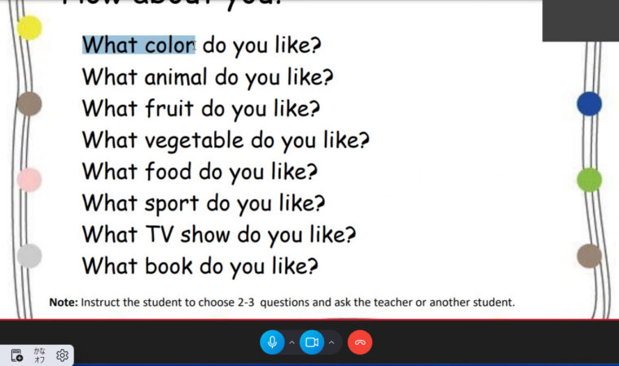Click the blue dot on right border
Image resolution: width=619 pixels, height=366 pixels.
point(589,104)
